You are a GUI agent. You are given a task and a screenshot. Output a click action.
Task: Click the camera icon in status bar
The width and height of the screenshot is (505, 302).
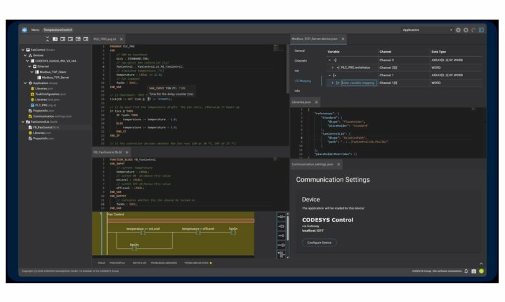(473, 271)
